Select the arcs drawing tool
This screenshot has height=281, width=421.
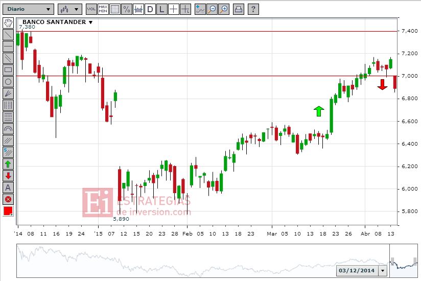pyautogui.click(x=8, y=129)
